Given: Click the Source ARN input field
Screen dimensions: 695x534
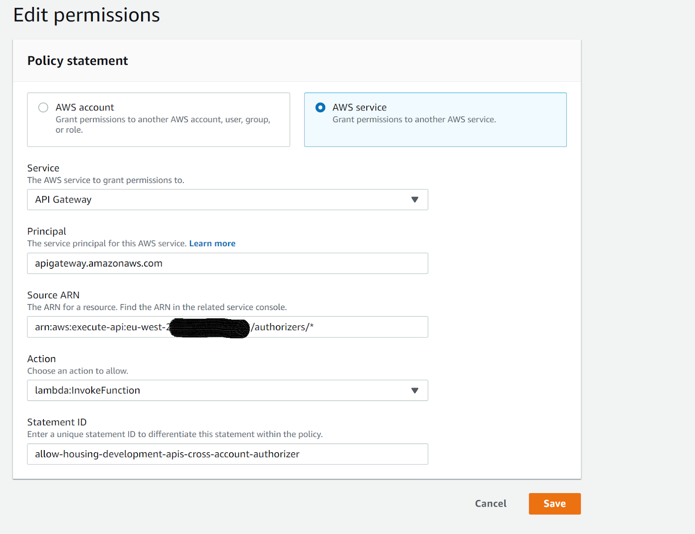Looking at the screenshot, I should (228, 327).
